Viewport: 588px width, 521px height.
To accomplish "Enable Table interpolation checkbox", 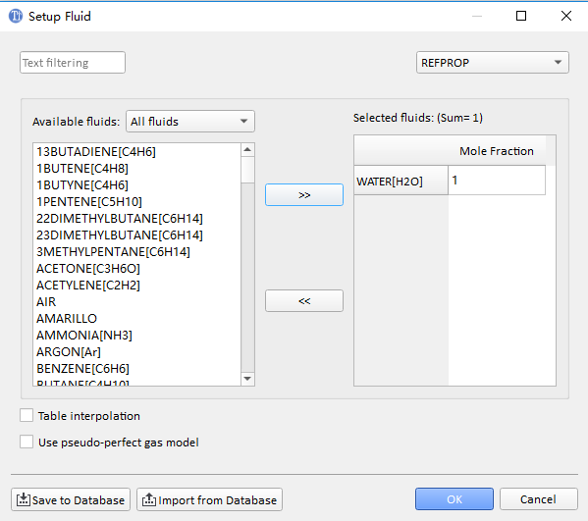I will click(27, 415).
